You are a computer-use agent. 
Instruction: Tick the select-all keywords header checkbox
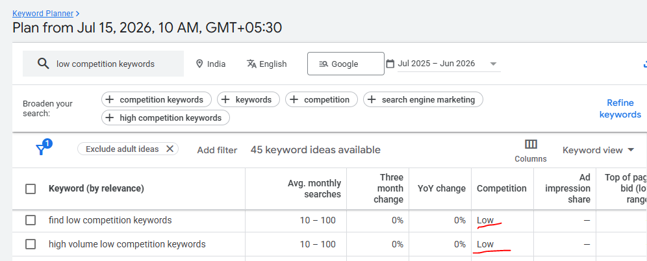click(31, 189)
